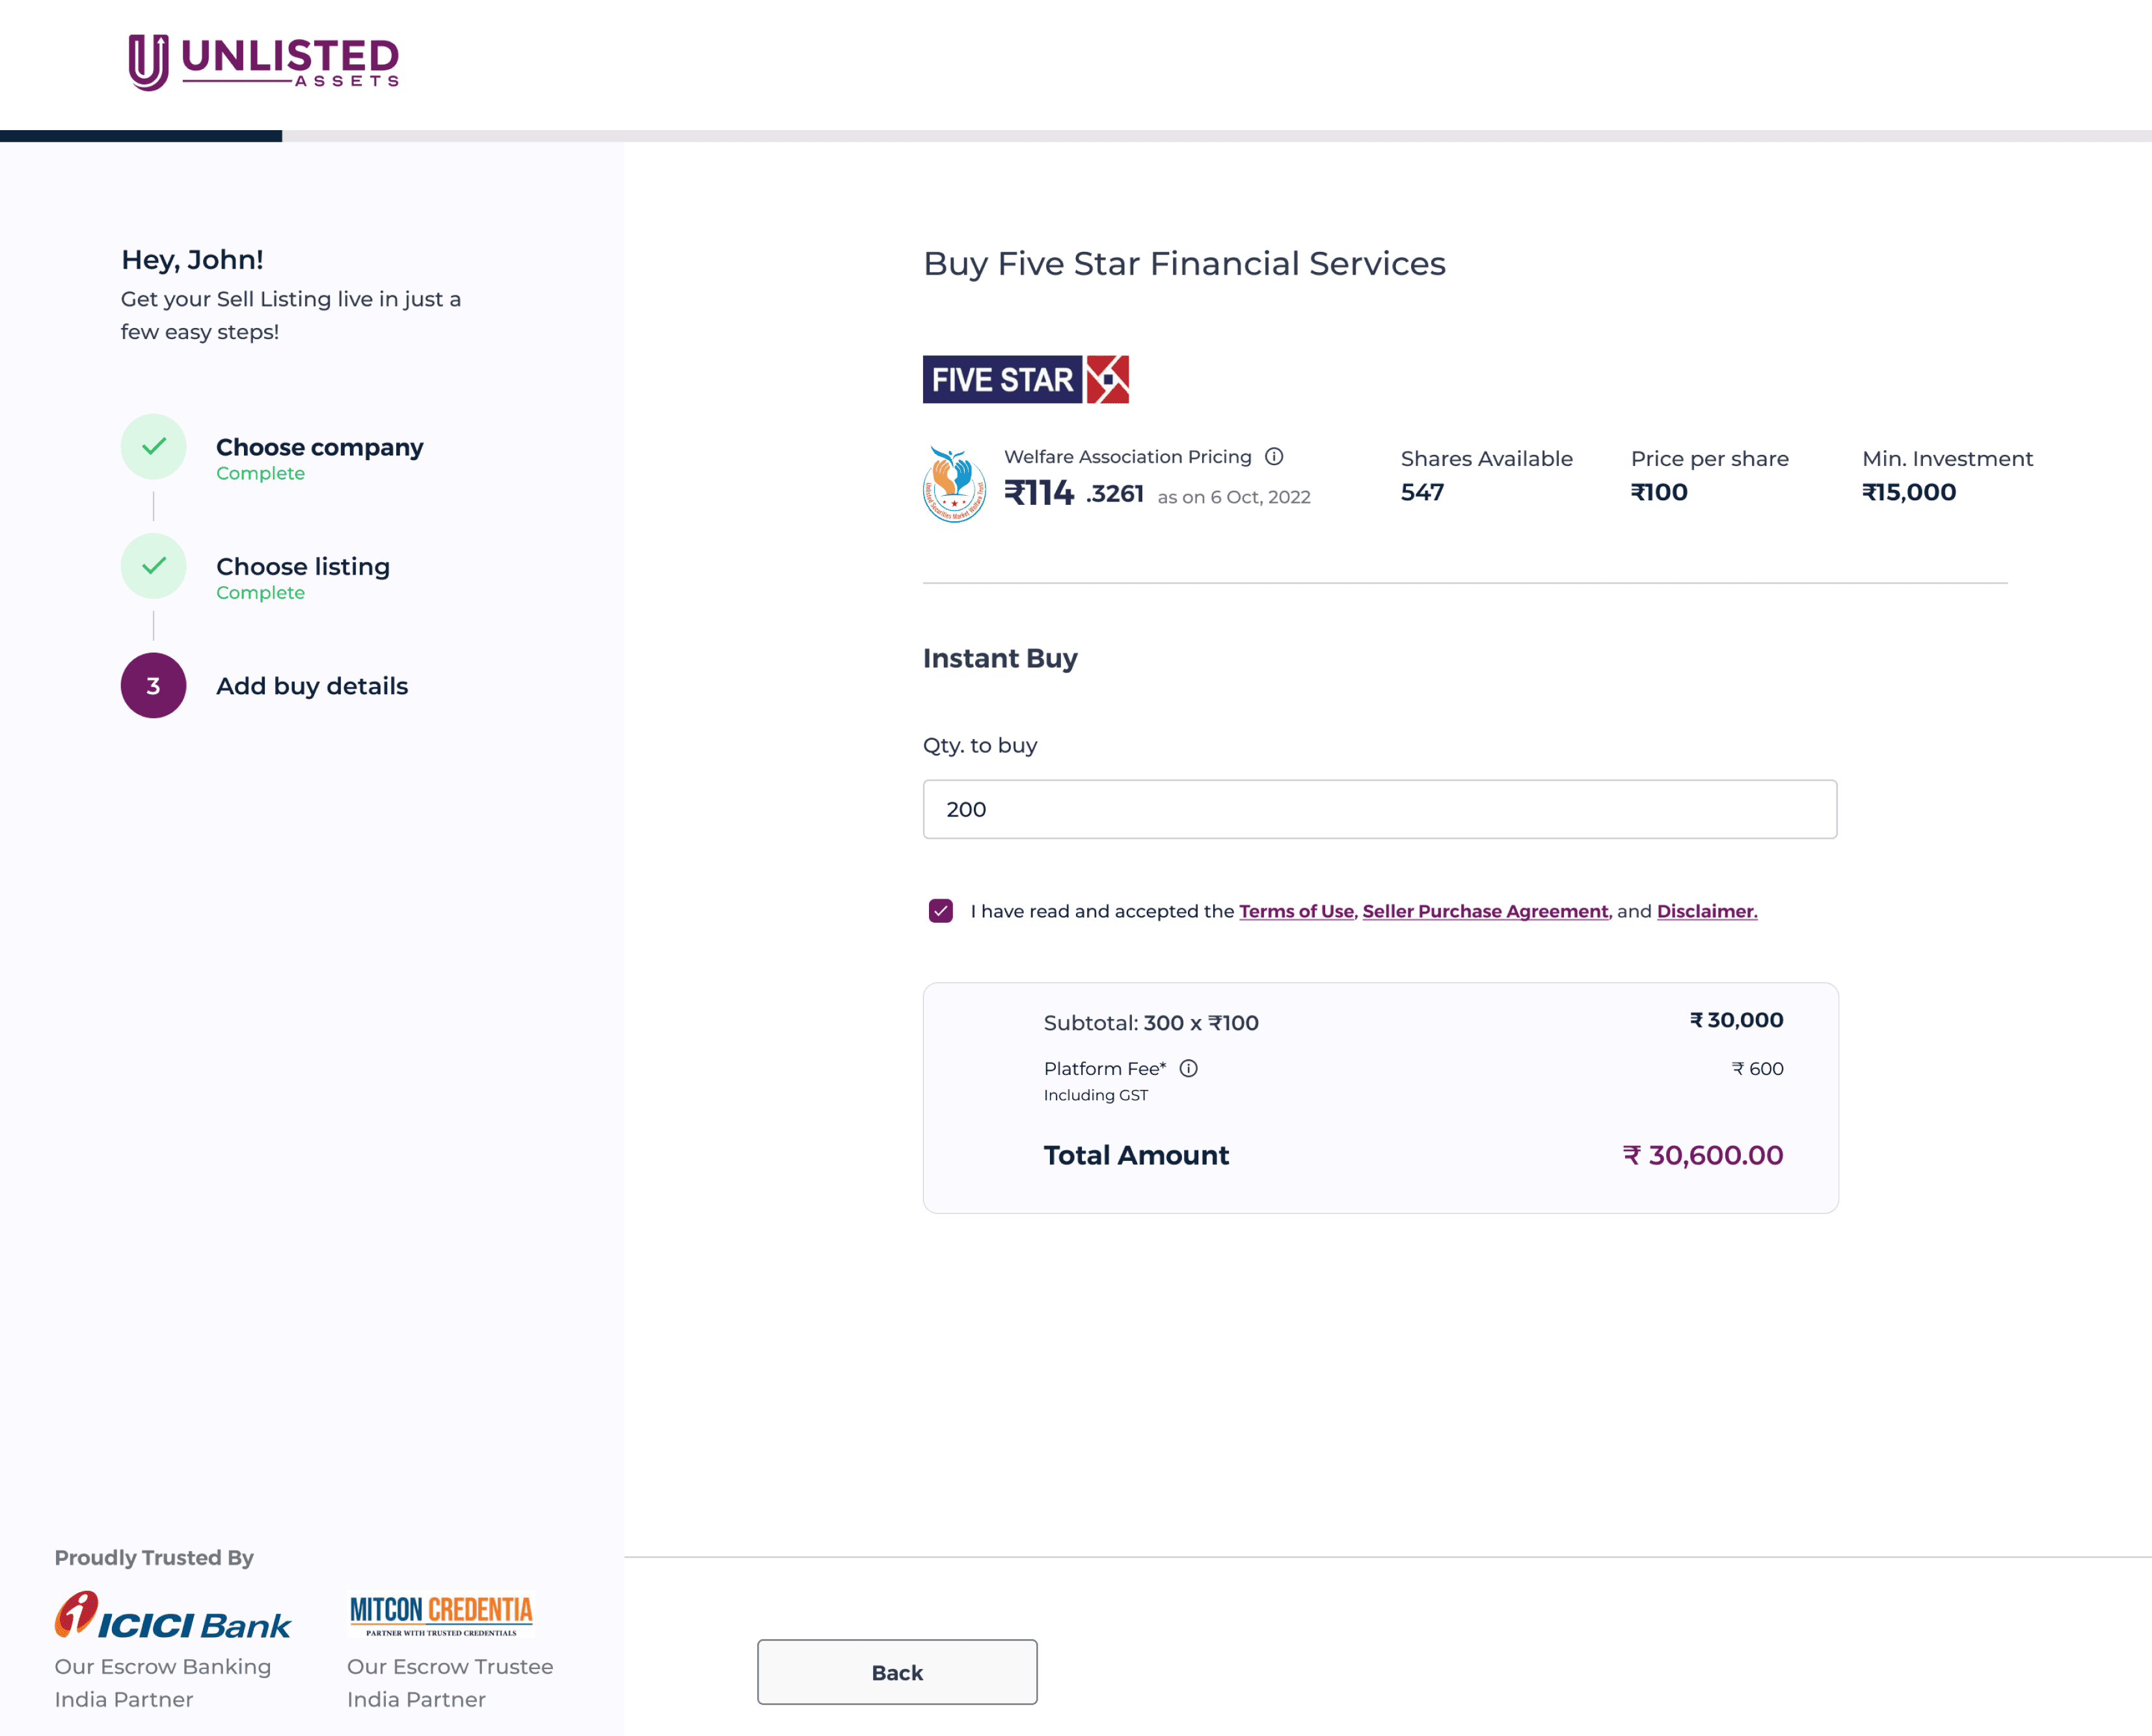Click the MITCON Credentia logo
The height and width of the screenshot is (1736, 2152).
(x=441, y=1614)
